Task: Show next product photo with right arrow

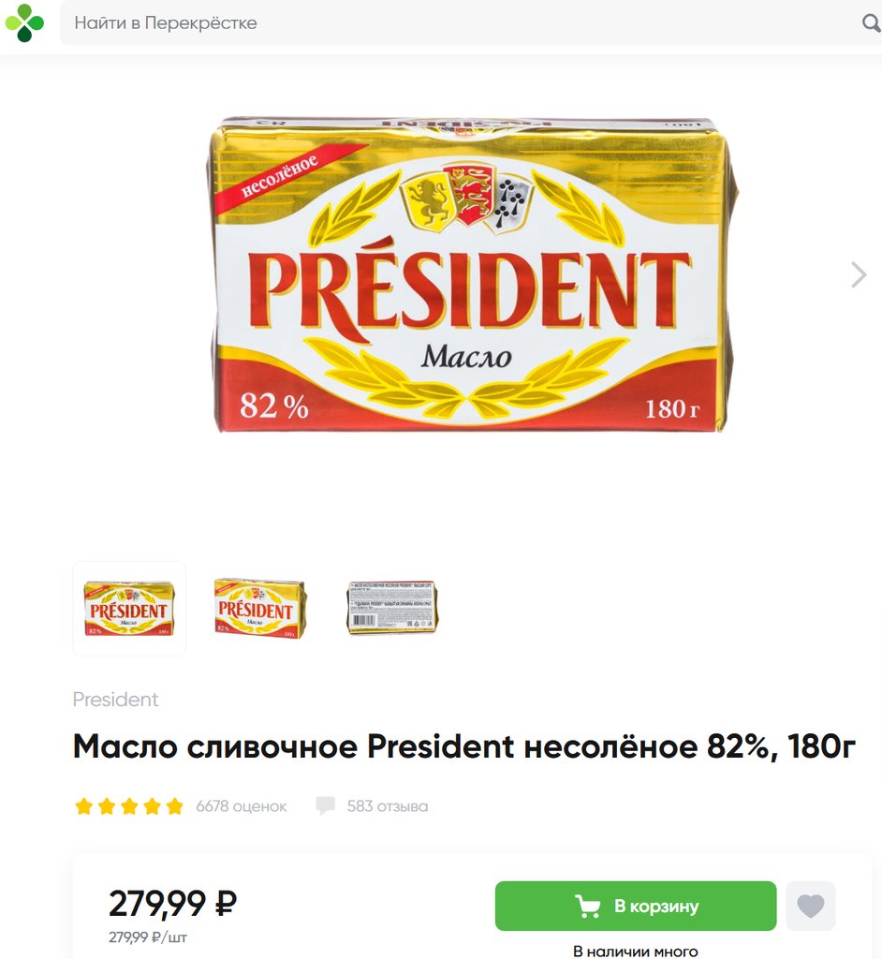Action: pos(859,274)
